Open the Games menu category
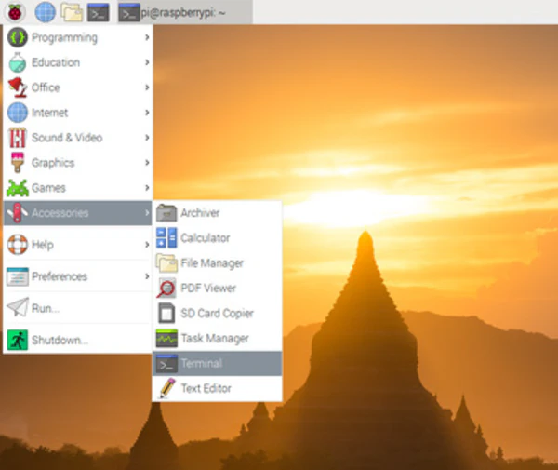Image resolution: width=558 pixels, height=470 pixels. tap(48, 188)
